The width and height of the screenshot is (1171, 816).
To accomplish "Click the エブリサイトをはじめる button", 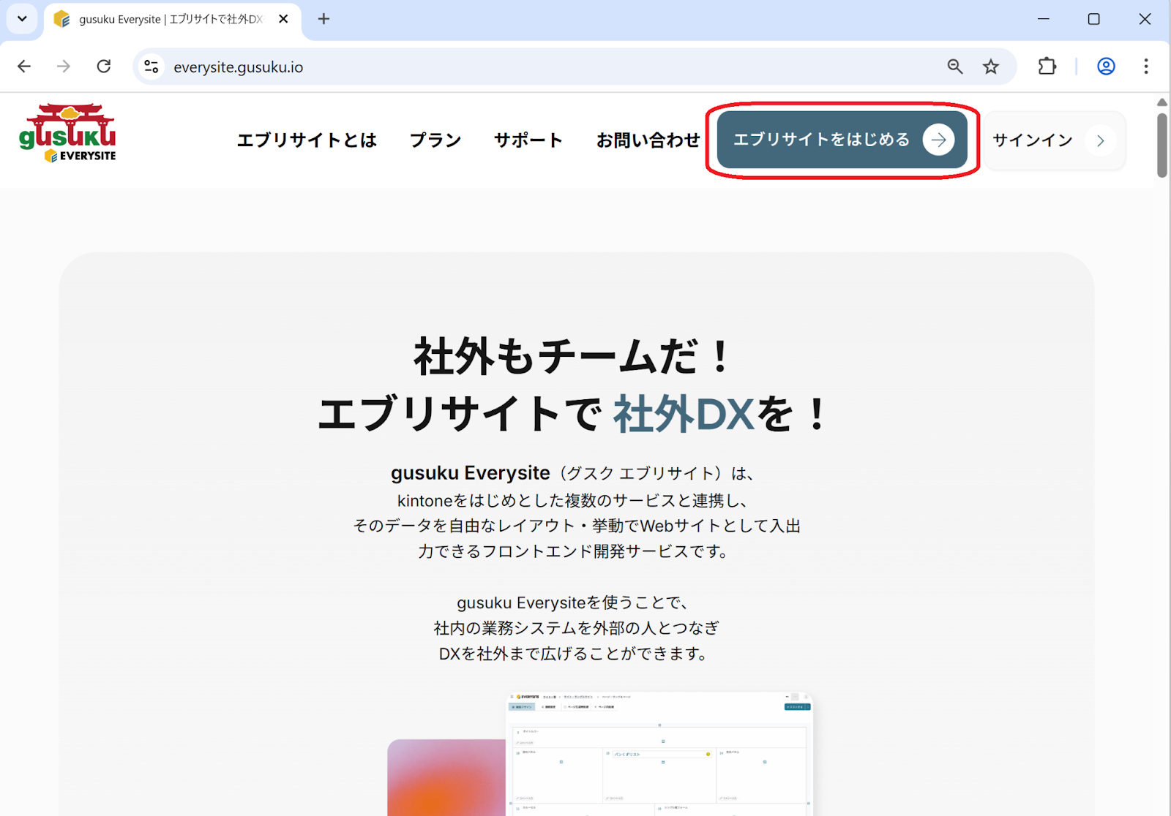I will (x=842, y=140).
